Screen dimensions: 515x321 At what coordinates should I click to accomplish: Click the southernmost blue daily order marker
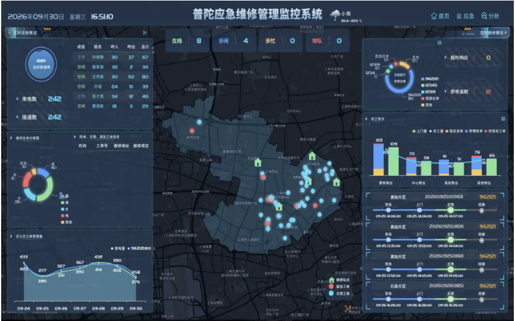tap(285, 238)
